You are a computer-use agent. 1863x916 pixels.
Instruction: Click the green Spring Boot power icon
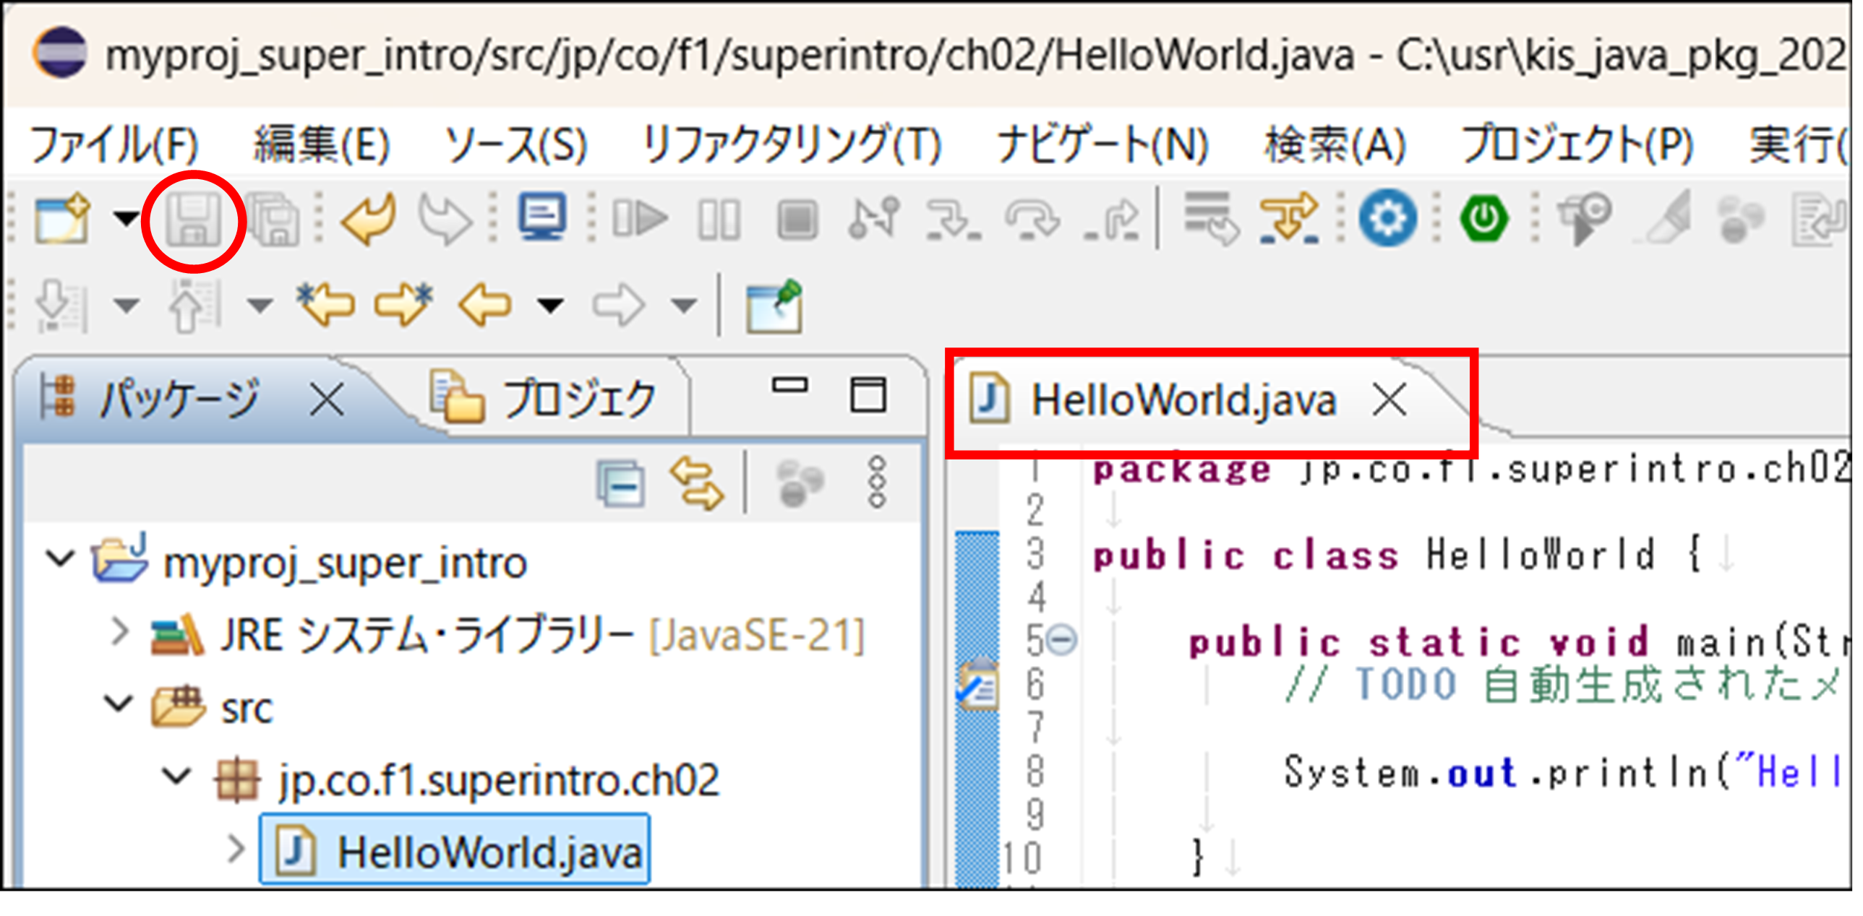pos(1483,218)
